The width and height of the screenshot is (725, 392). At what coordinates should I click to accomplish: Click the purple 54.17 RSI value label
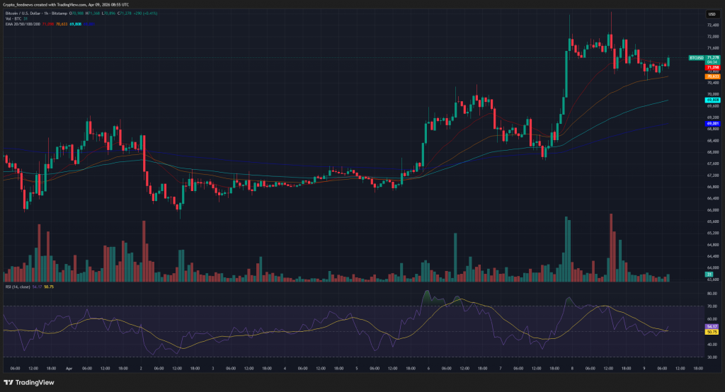[713, 325]
